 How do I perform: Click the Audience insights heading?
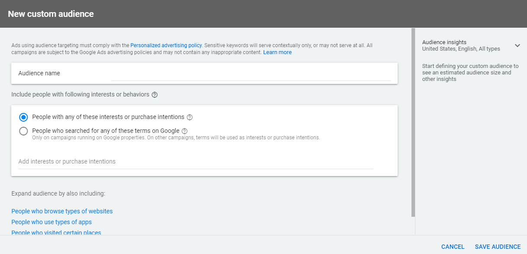(444, 42)
